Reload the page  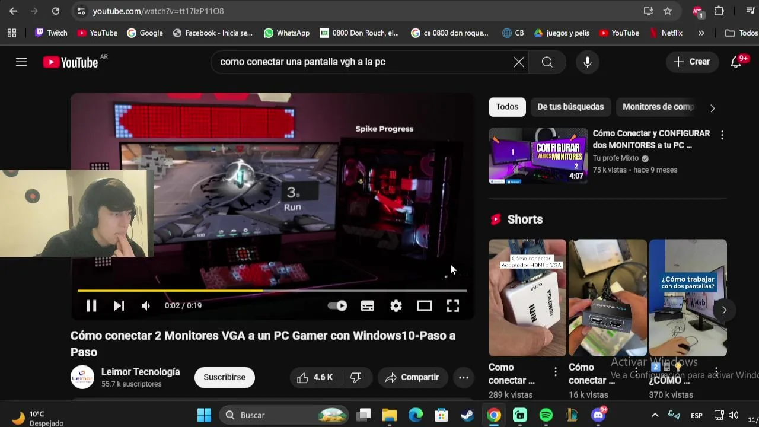click(x=56, y=11)
